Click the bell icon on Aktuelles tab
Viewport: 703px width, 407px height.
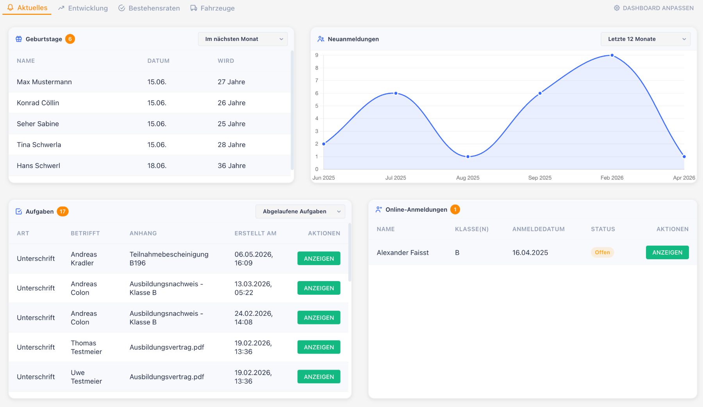pos(11,8)
